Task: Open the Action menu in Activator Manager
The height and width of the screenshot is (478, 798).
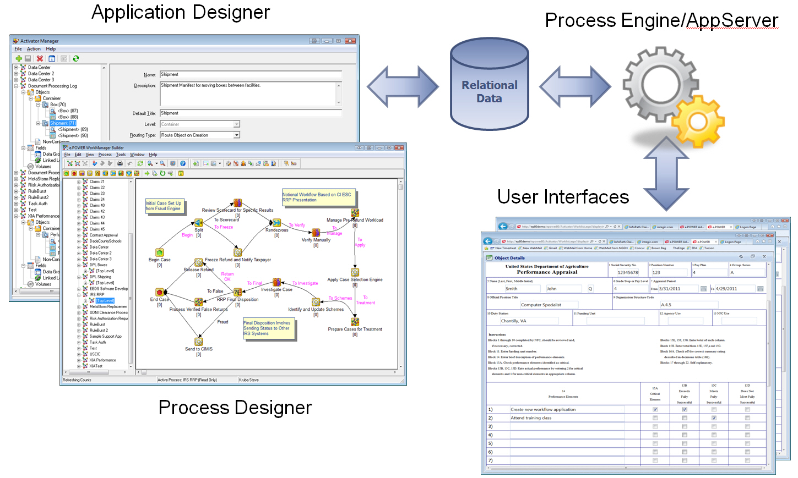Action: (34, 49)
